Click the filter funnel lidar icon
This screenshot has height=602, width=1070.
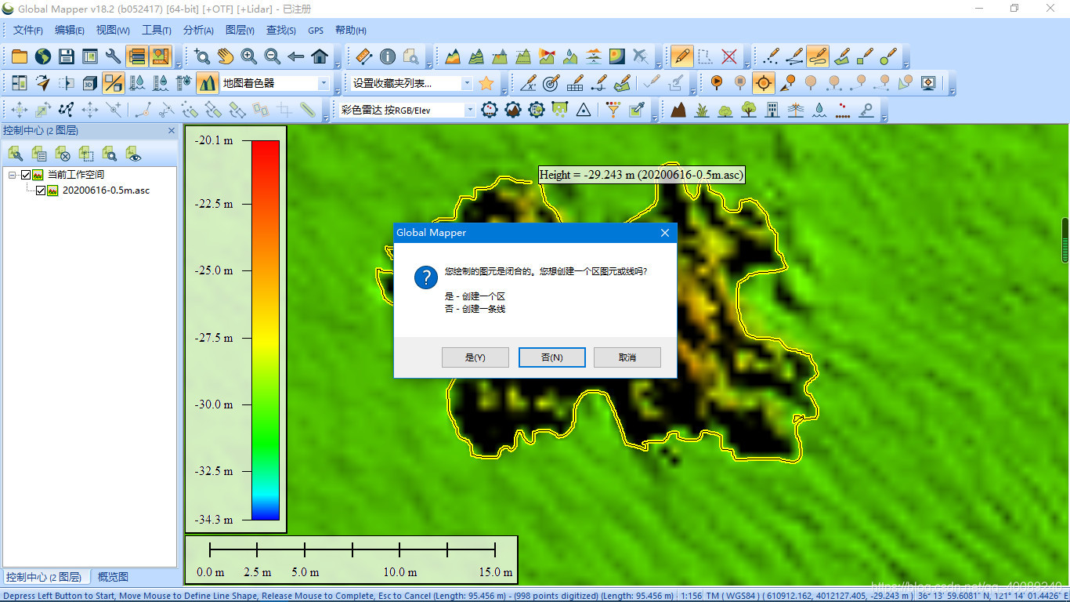[x=613, y=110]
